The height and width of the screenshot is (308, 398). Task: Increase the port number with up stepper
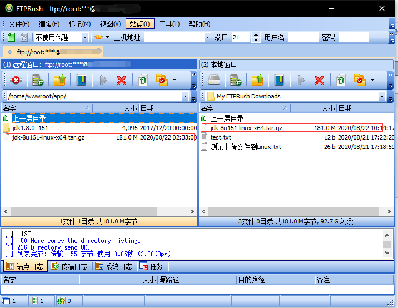256,35
